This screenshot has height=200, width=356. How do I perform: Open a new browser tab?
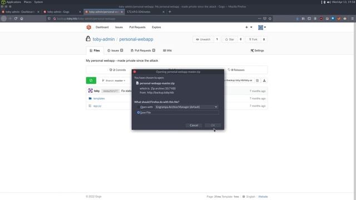point(170,12)
